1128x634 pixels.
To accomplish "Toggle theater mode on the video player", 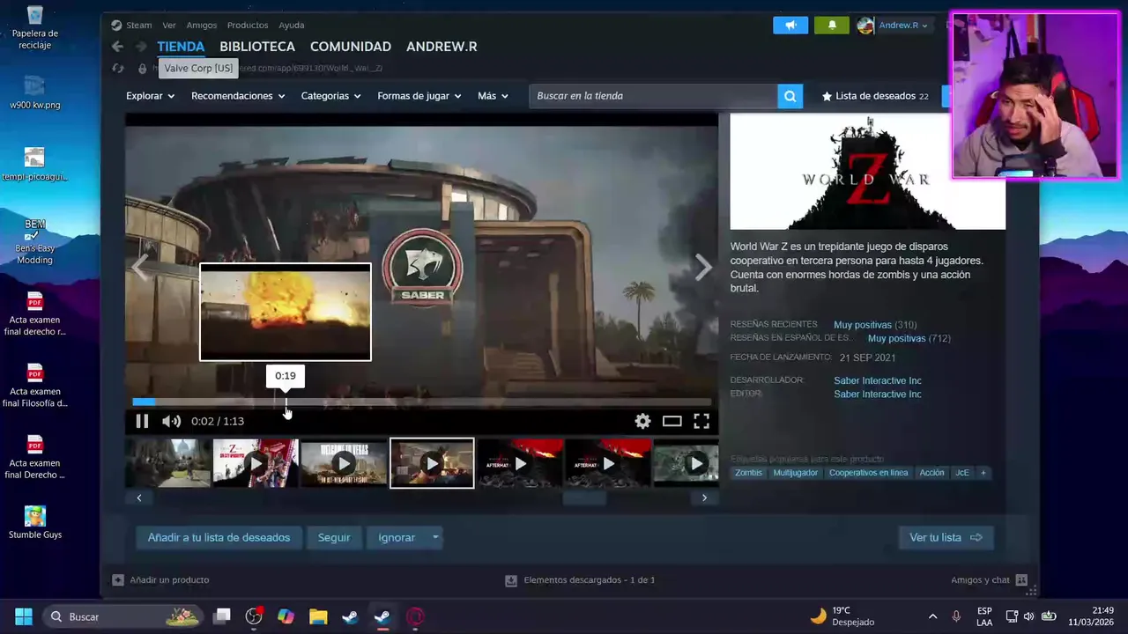I will point(672,421).
